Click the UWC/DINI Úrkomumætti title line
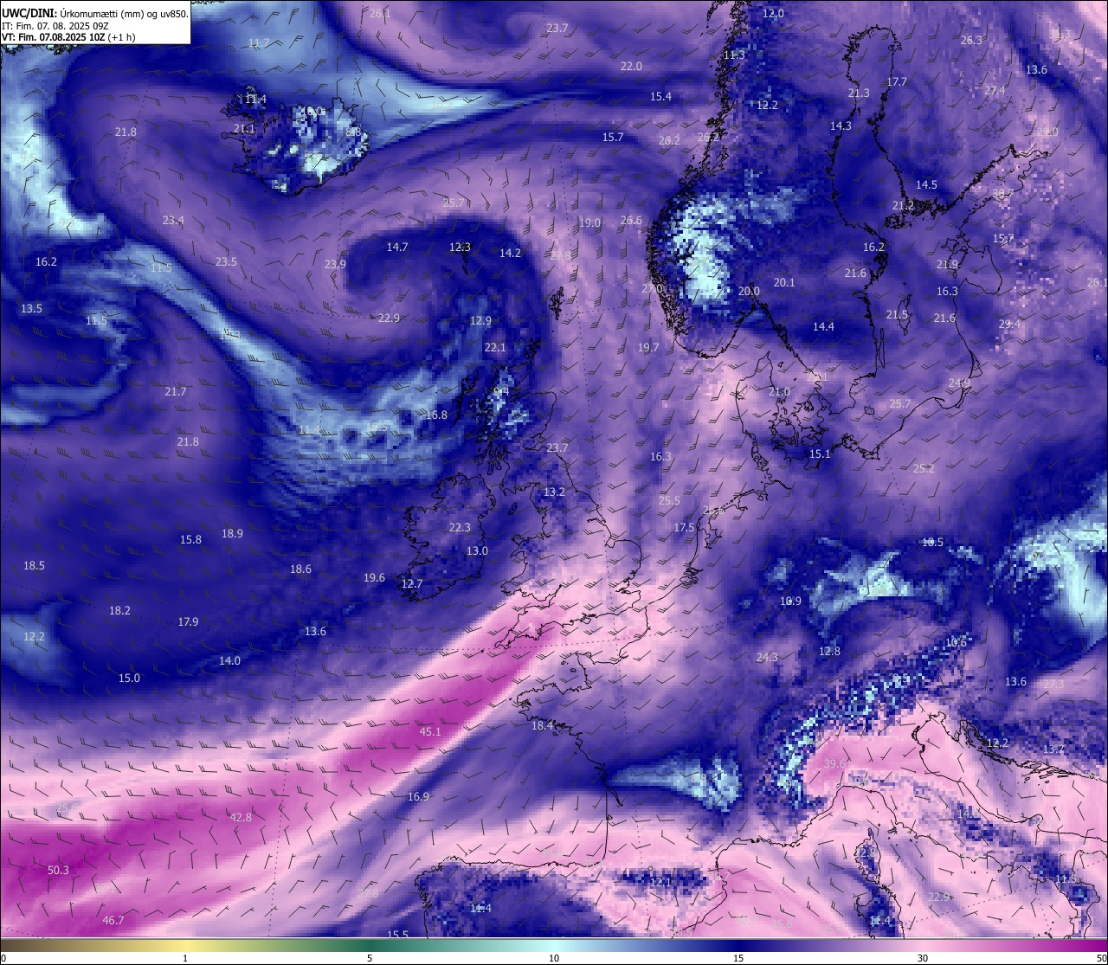The width and height of the screenshot is (1108, 965). click(95, 13)
